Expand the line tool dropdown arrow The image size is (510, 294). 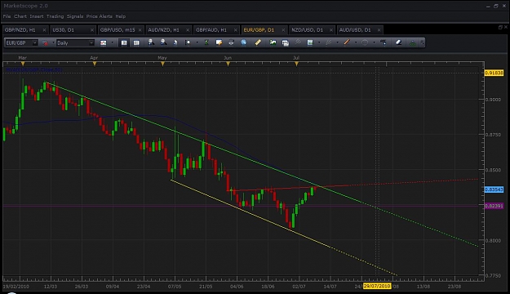(x=356, y=42)
